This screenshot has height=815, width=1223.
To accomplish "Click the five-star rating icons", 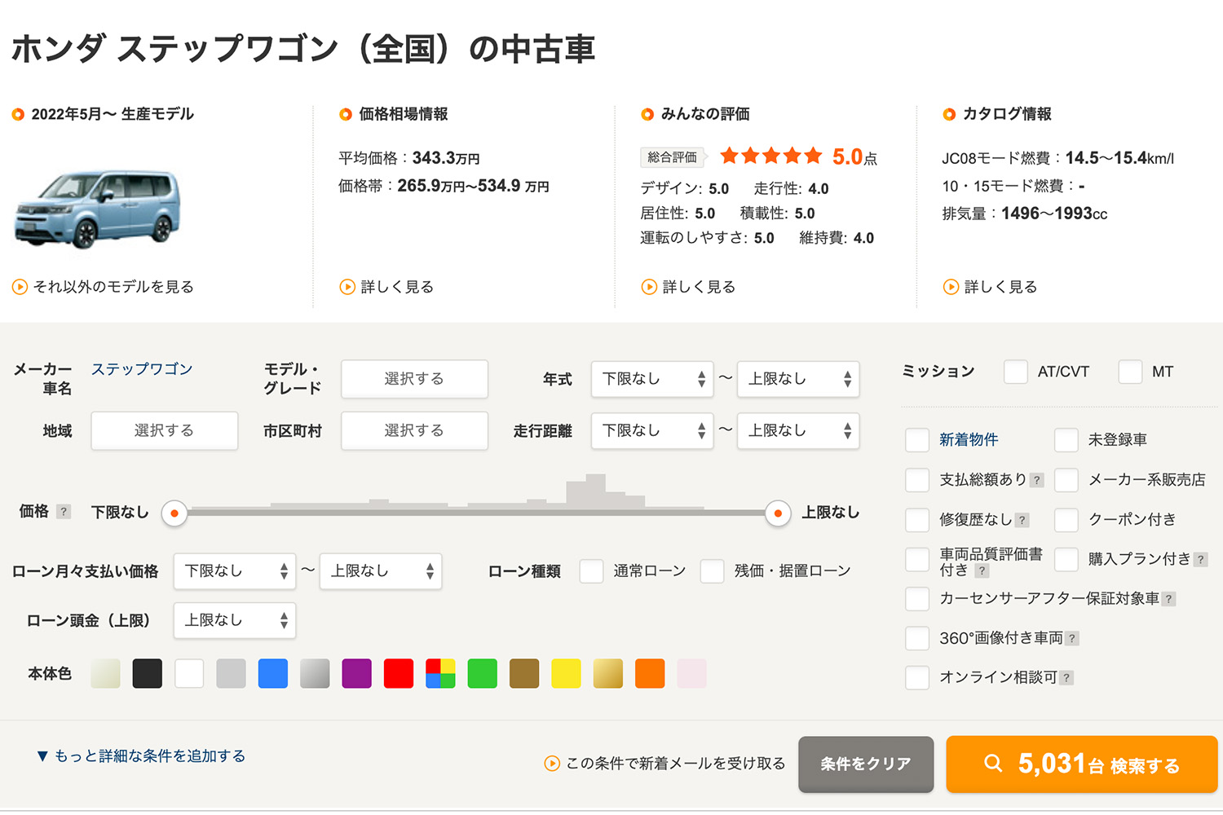I will [771, 156].
